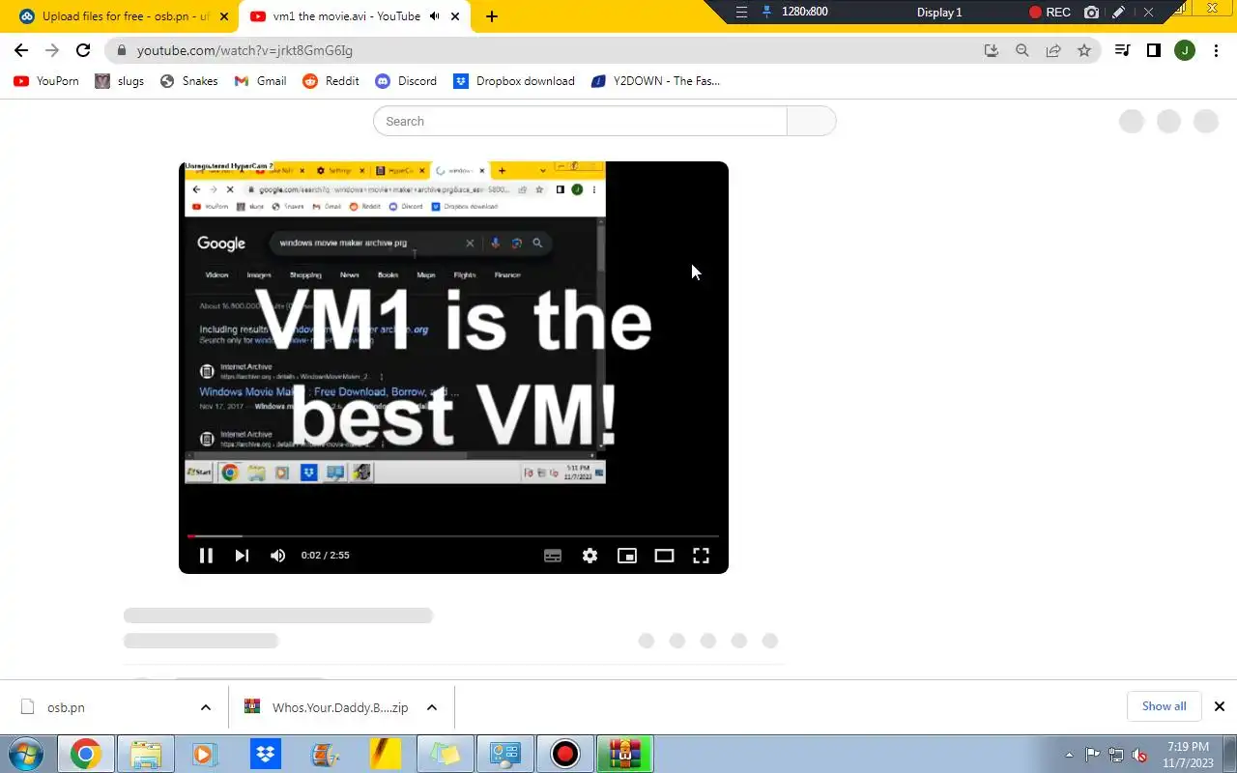Screen dimensions: 1237x773
Task: Seek on the video progress bar
Action: [453, 535]
